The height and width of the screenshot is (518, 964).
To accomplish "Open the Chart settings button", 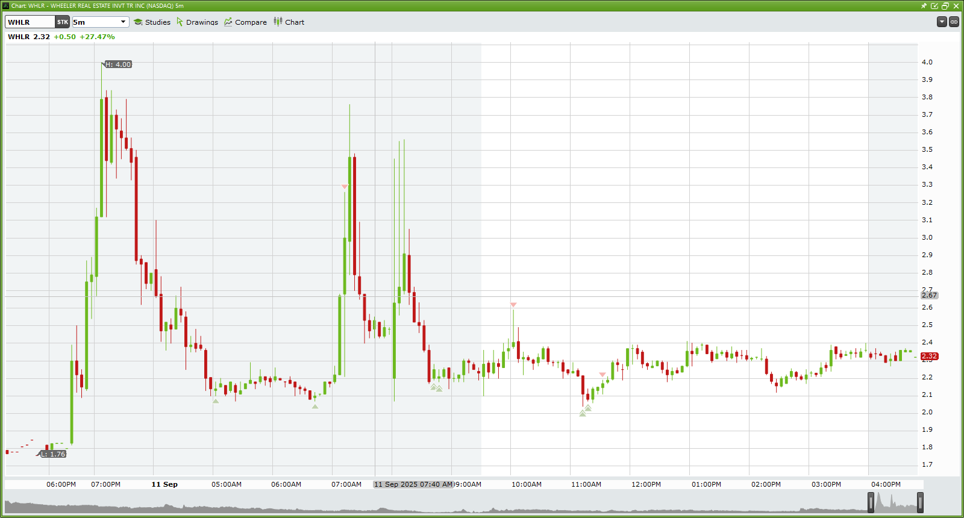I will [289, 22].
